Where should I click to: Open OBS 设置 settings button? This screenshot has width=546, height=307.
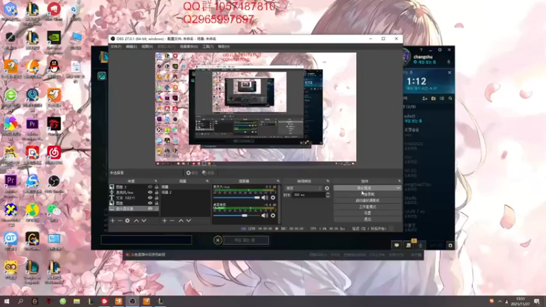point(367,213)
